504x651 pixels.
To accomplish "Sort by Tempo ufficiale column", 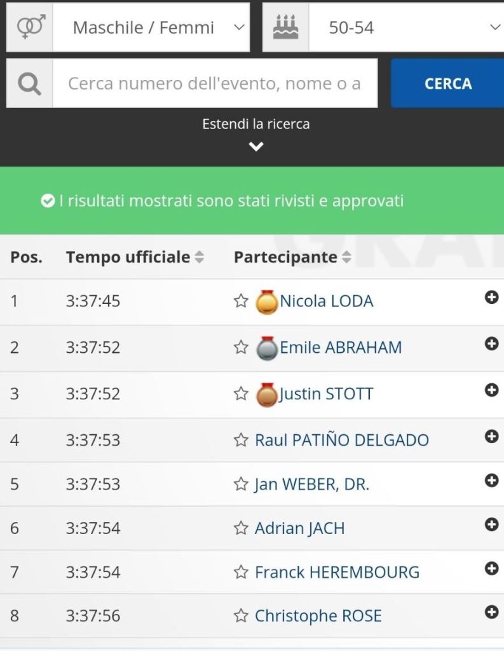I will point(134,257).
